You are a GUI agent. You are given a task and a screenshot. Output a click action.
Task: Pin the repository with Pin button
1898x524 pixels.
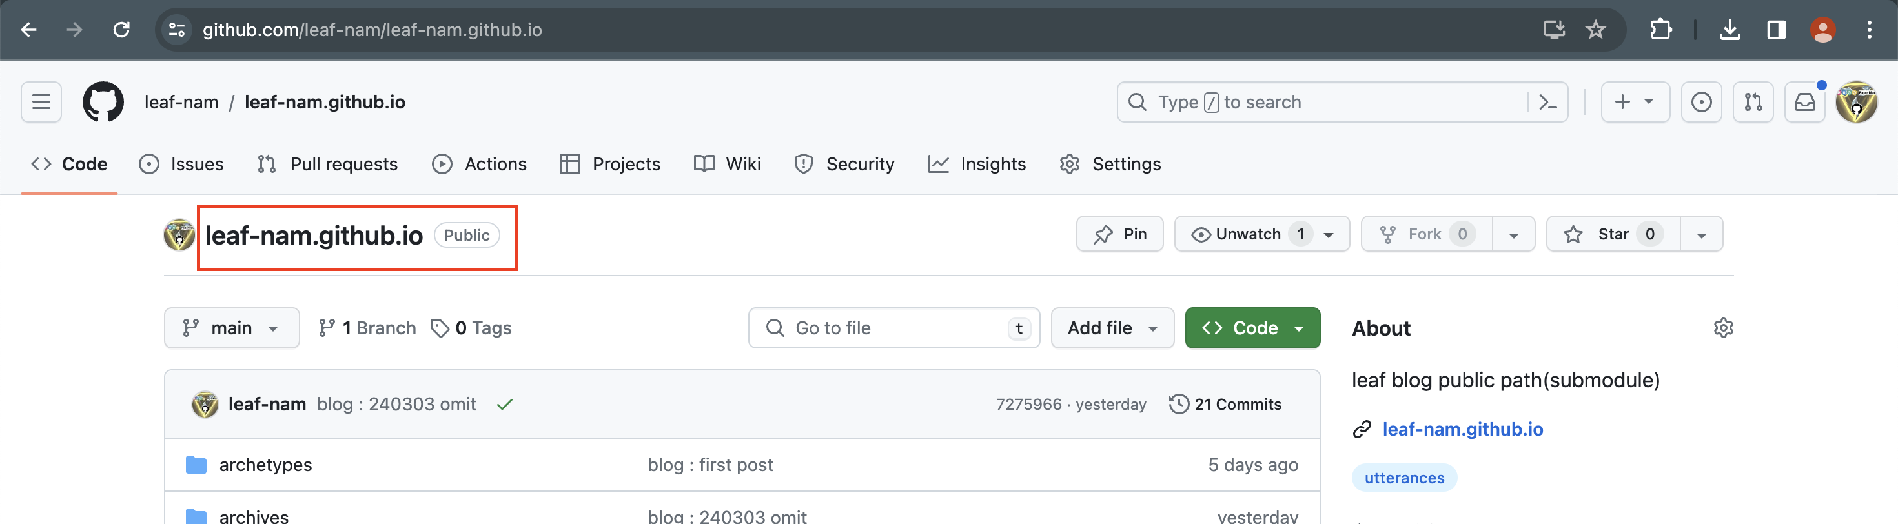(x=1119, y=234)
